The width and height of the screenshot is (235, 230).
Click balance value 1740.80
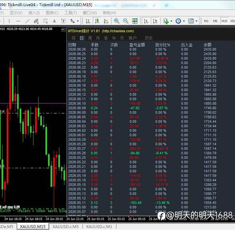[210, 108]
